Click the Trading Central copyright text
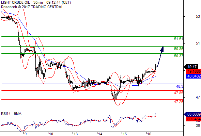Viewport: 201px width, 136px height. [x=32, y=7]
